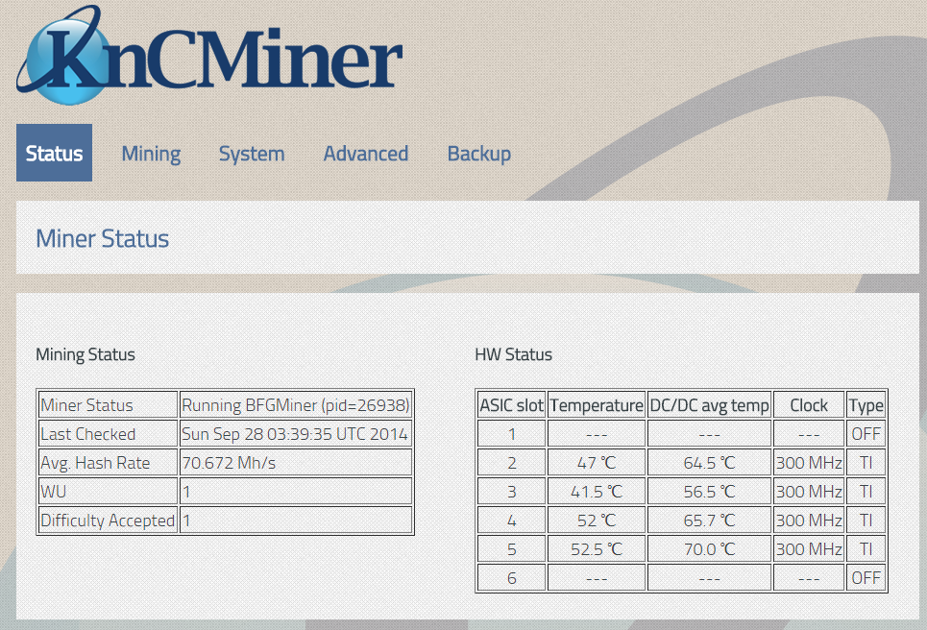Select the '65.7 ℃' DC/DC temperature cell

click(710, 521)
